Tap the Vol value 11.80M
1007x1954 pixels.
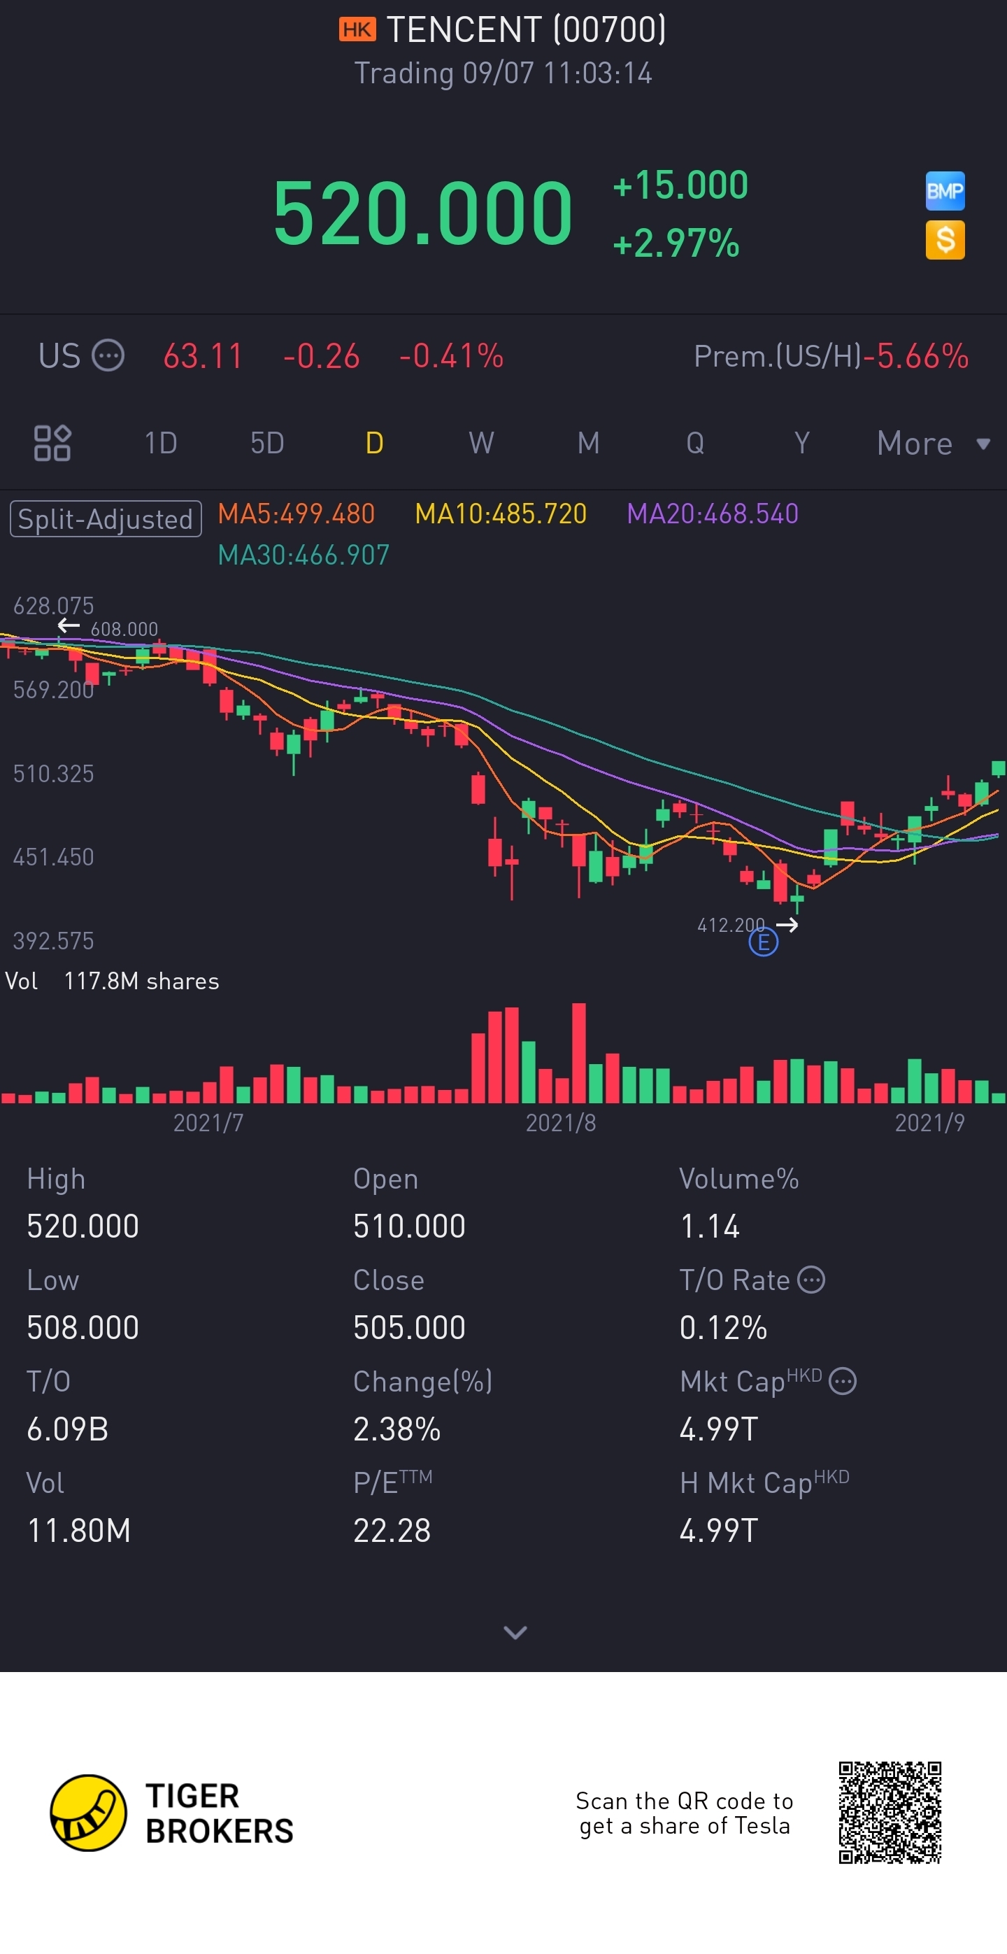79,1531
